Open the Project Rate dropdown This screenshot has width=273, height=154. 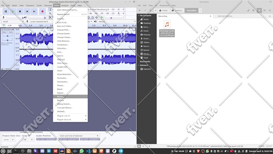point(13,140)
